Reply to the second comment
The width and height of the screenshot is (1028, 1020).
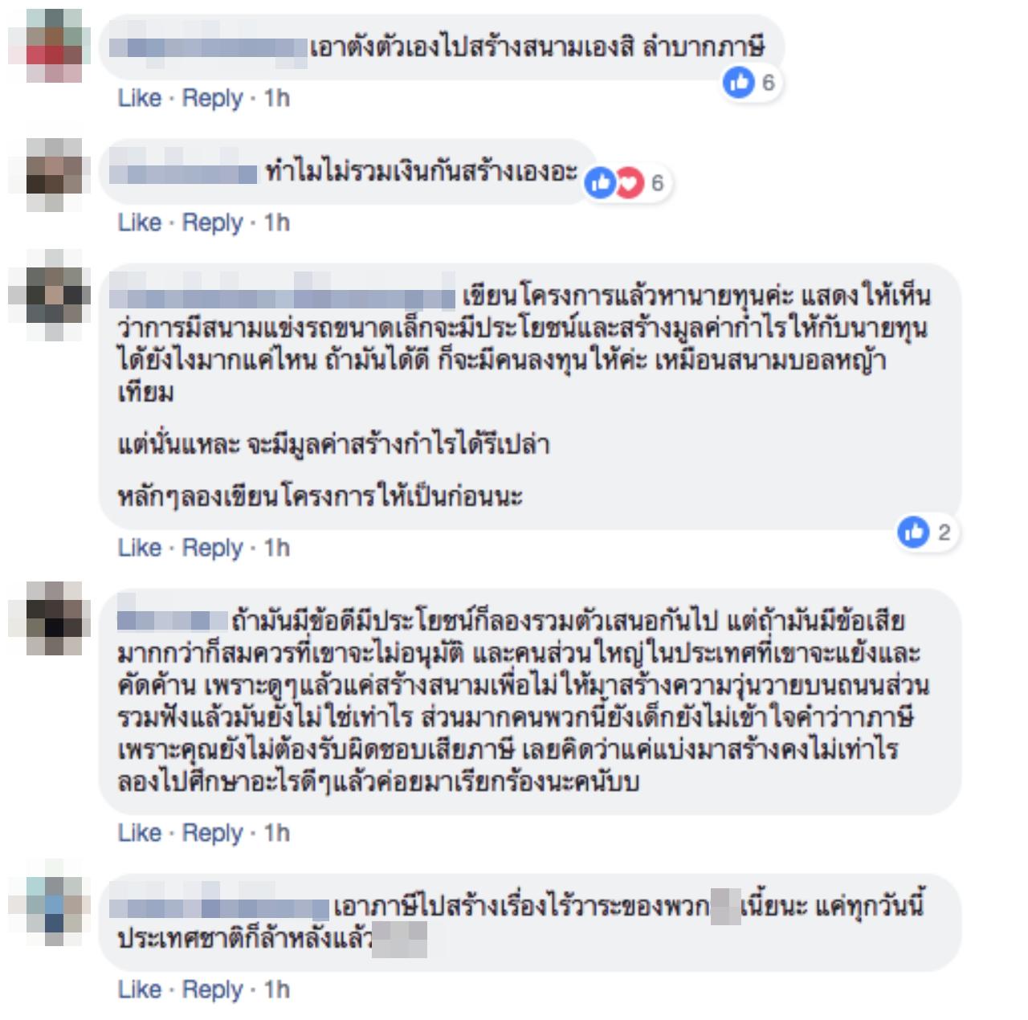click(x=212, y=223)
